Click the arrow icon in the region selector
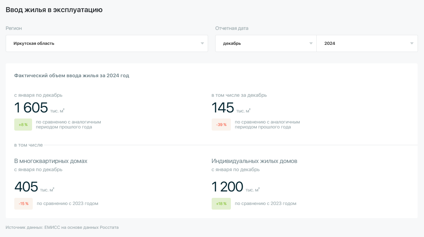Screen dimensions: 424x237 click(x=202, y=43)
